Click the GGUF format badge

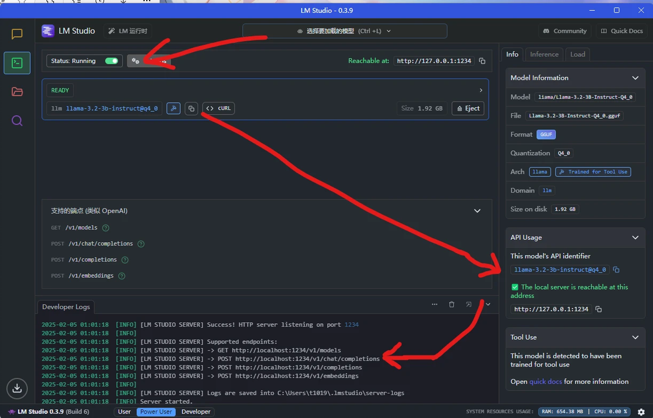click(x=546, y=134)
